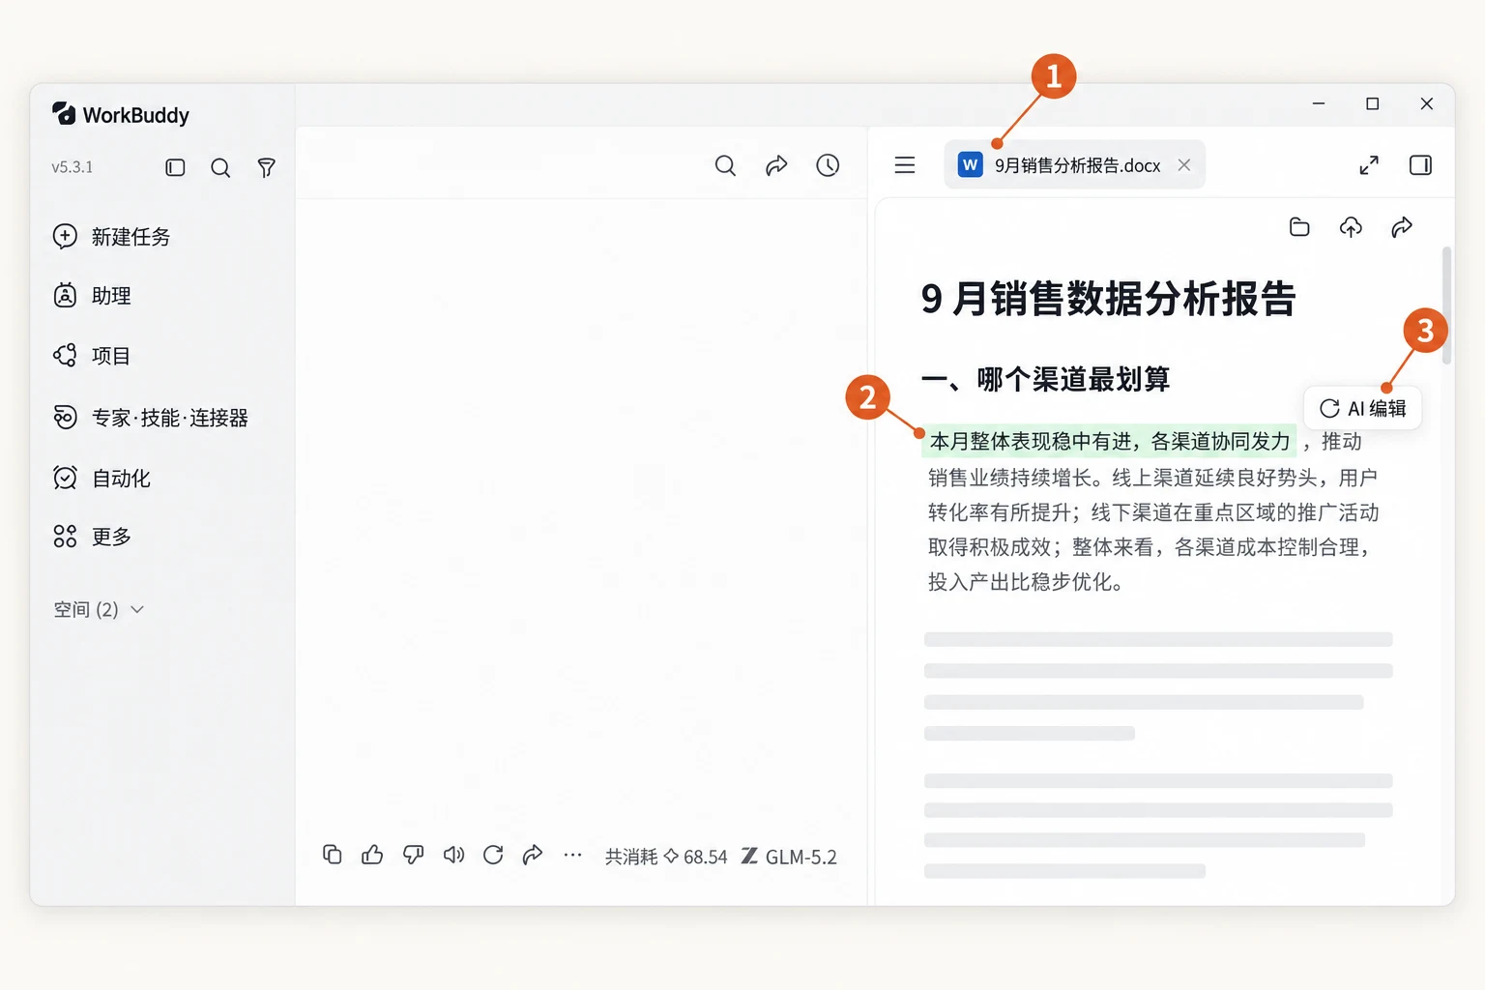Open search in the left sidebar
The height and width of the screenshot is (990, 1485).
tap(220, 167)
